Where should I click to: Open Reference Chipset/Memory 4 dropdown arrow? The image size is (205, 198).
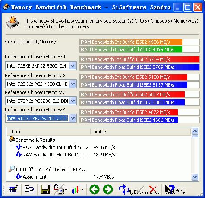coord(72,118)
